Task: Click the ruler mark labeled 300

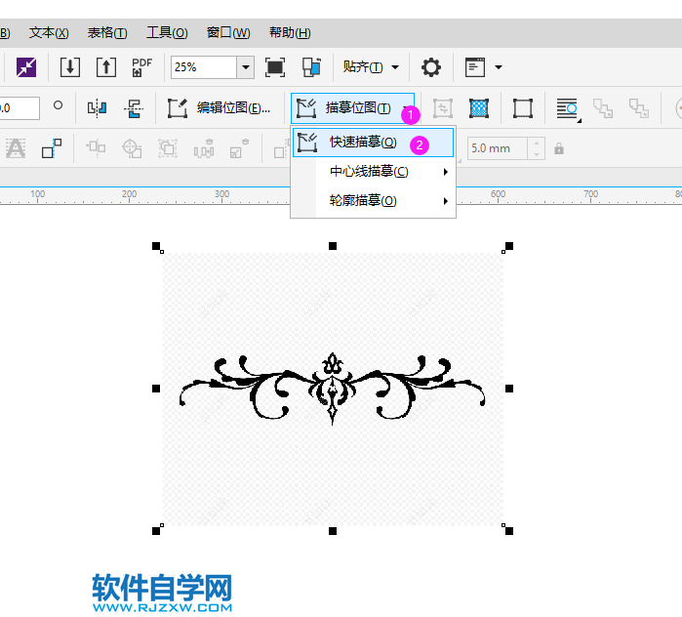Action: 221,194
